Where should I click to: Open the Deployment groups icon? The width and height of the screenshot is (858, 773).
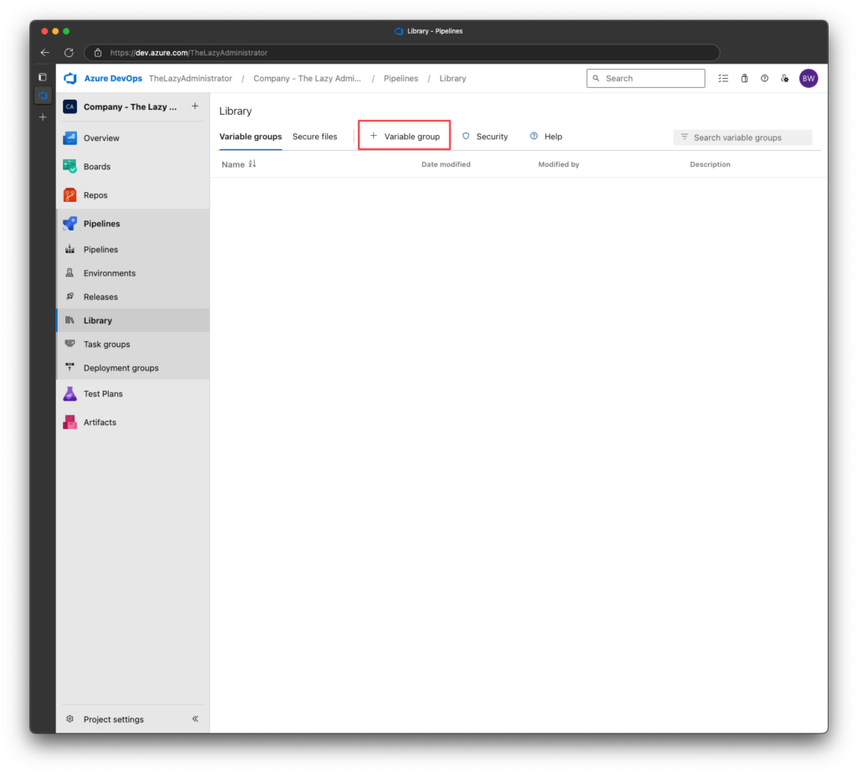pyautogui.click(x=70, y=367)
